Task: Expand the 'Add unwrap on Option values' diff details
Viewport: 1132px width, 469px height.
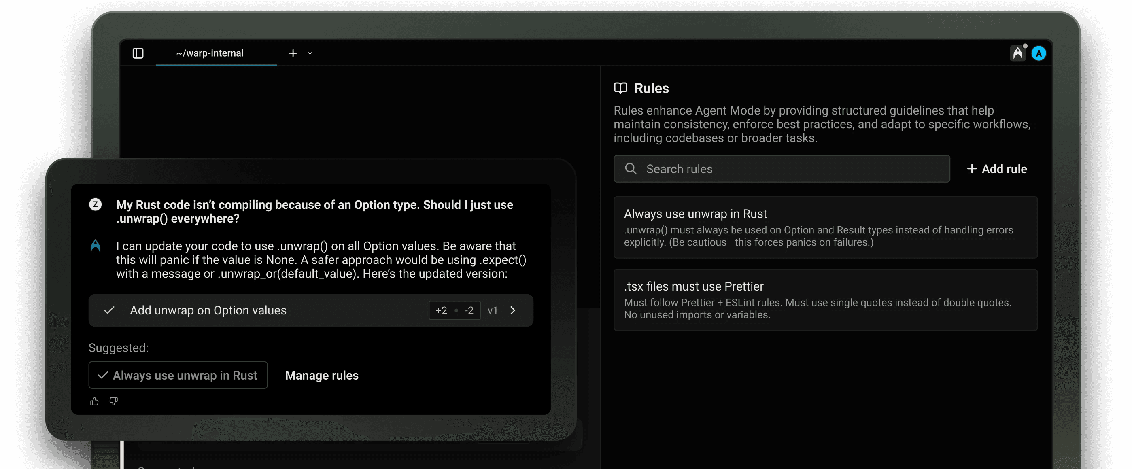Action: point(513,310)
